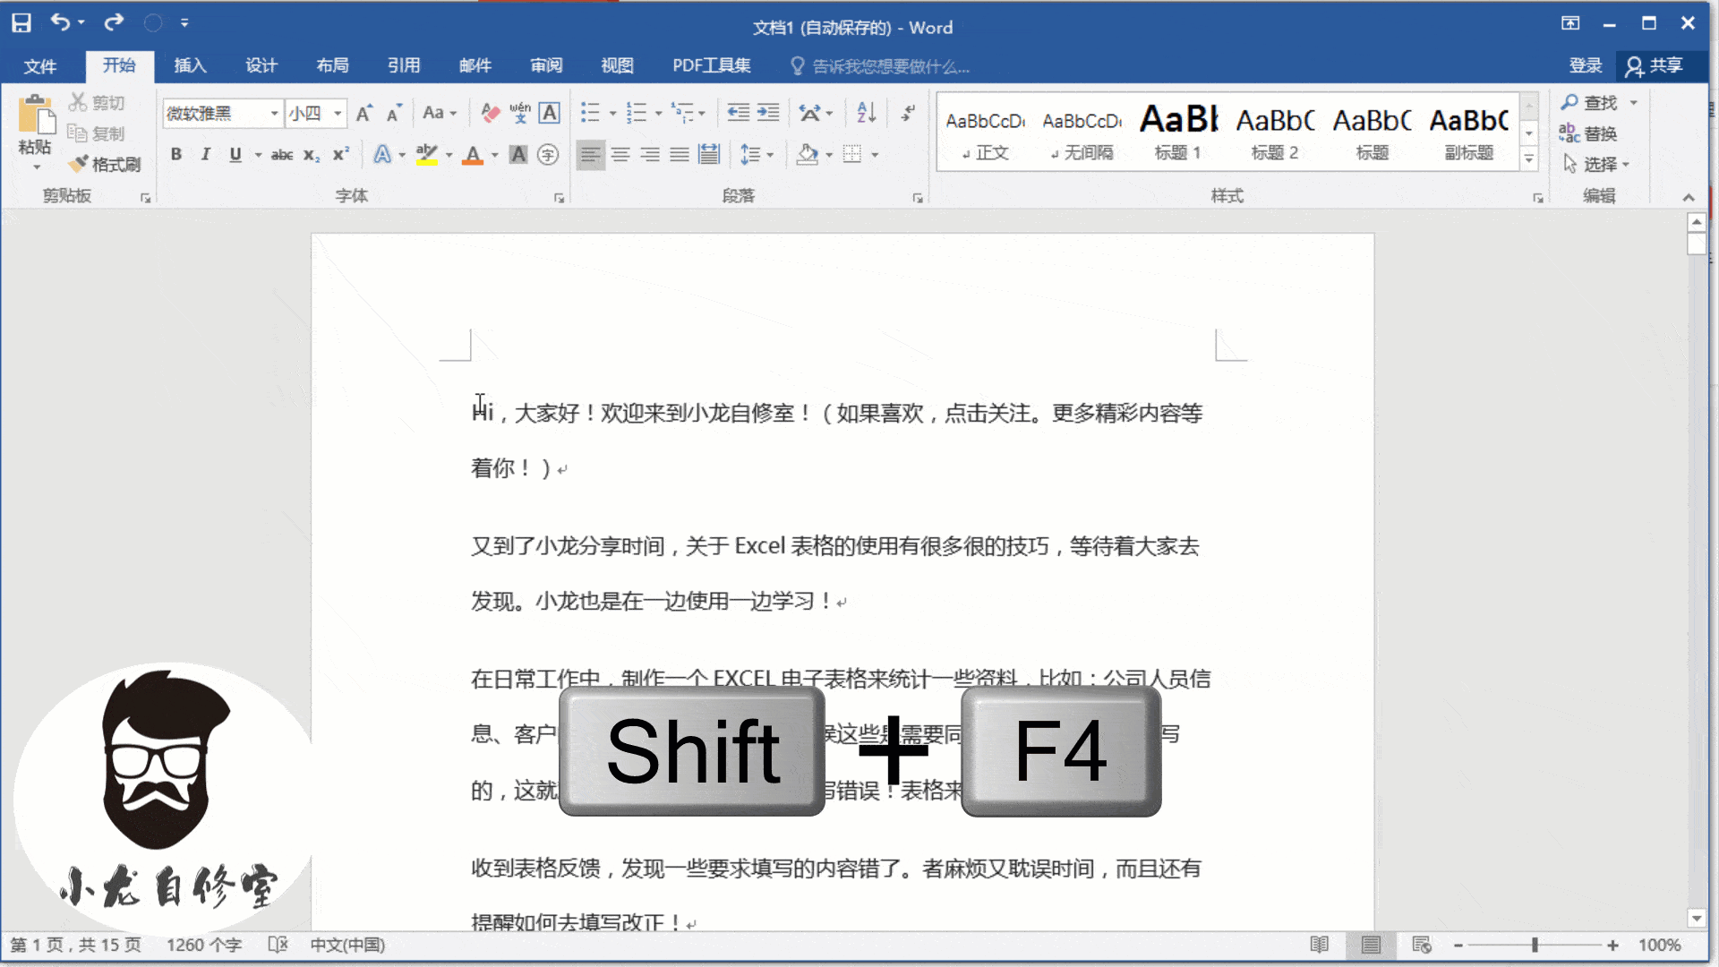This screenshot has width=1719, height=967.
Task: Open the borders dropdown arrow
Action: (x=874, y=155)
